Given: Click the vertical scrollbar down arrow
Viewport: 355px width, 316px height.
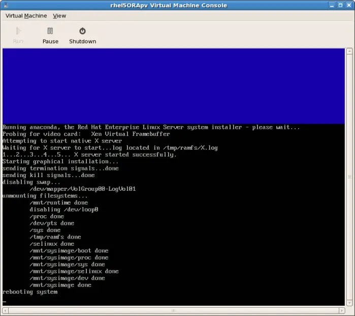Looking at the screenshot, I should click(349, 302).
